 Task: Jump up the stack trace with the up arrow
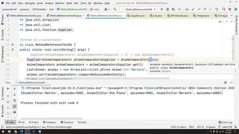click(15, 89)
